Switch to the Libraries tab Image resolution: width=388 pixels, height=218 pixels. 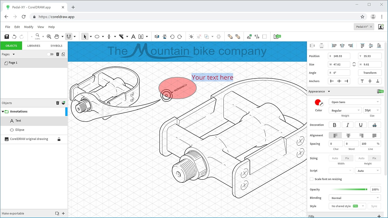34,46
